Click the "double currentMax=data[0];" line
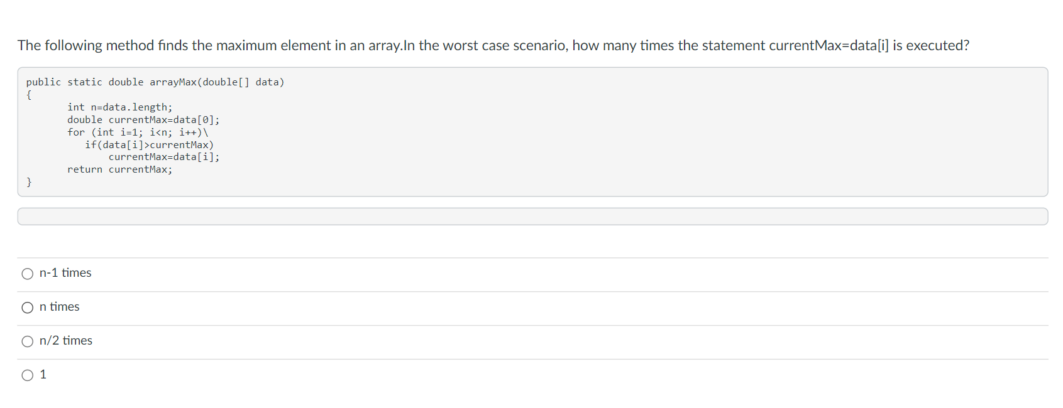The image size is (1063, 408). (x=143, y=119)
